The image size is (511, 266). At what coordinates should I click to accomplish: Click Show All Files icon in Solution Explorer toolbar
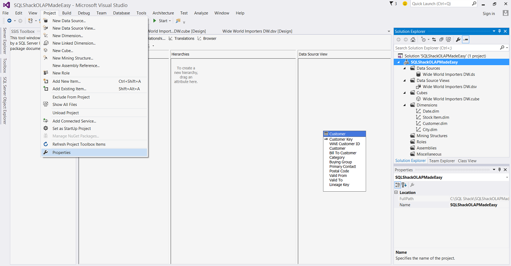point(449,40)
